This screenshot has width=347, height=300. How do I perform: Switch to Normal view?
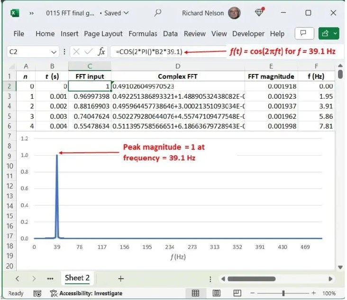195,293
